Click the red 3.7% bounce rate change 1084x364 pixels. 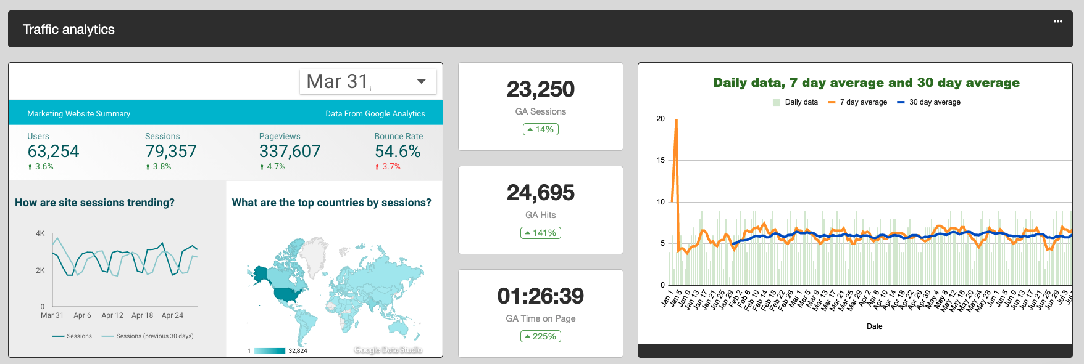point(388,167)
